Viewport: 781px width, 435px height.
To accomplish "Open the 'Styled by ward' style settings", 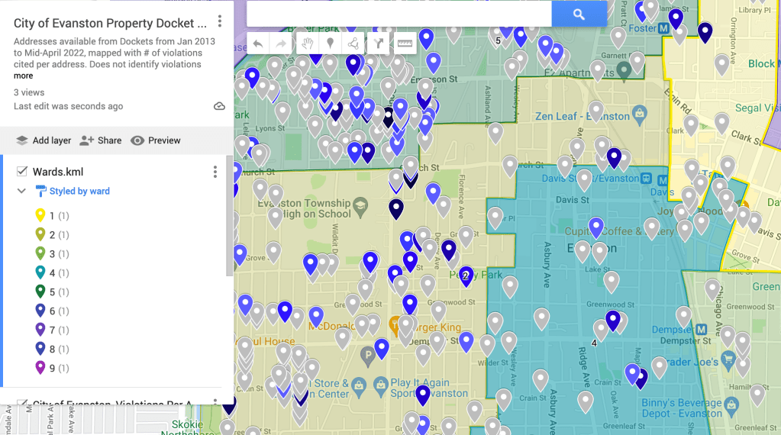I will pos(79,191).
